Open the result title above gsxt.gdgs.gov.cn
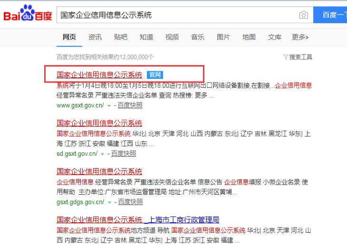 tap(99, 171)
